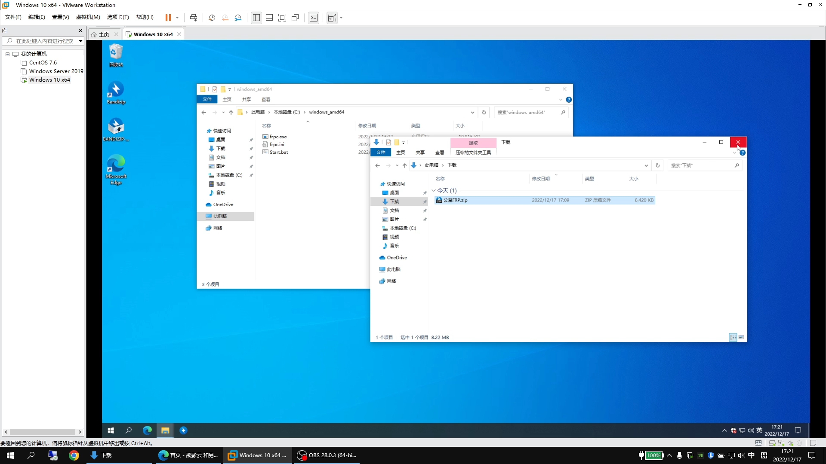Image resolution: width=826 pixels, height=464 pixels.
Task: Toggle the library sidebar view icon
Action: coord(256,18)
